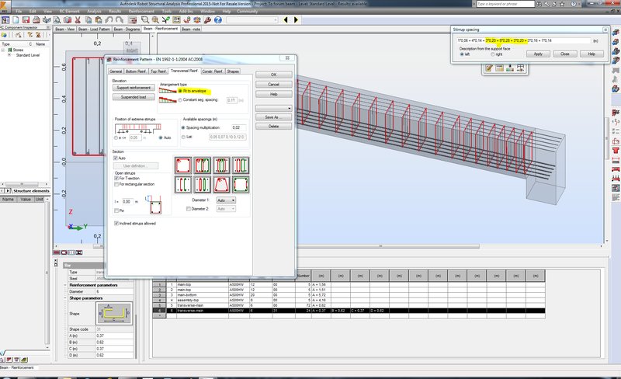Click the binoculars search icon in title bar
The width and height of the screenshot is (621, 379).
539,4
